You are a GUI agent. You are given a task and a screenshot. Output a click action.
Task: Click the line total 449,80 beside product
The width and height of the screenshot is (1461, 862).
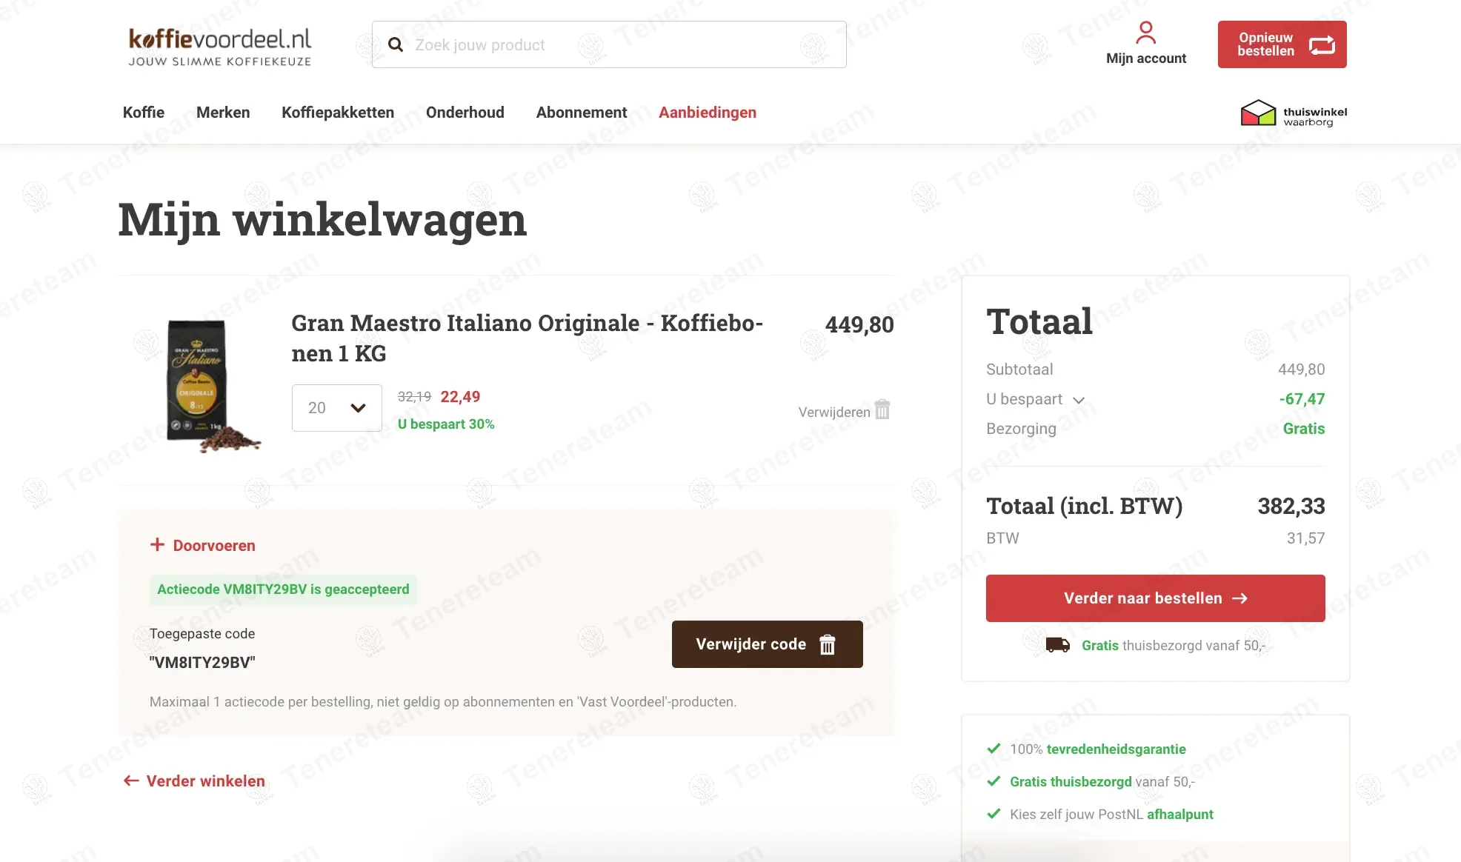coord(859,325)
